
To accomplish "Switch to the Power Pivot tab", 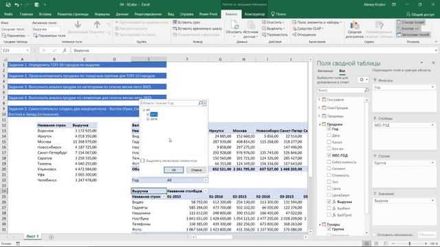I will pos(208,14).
